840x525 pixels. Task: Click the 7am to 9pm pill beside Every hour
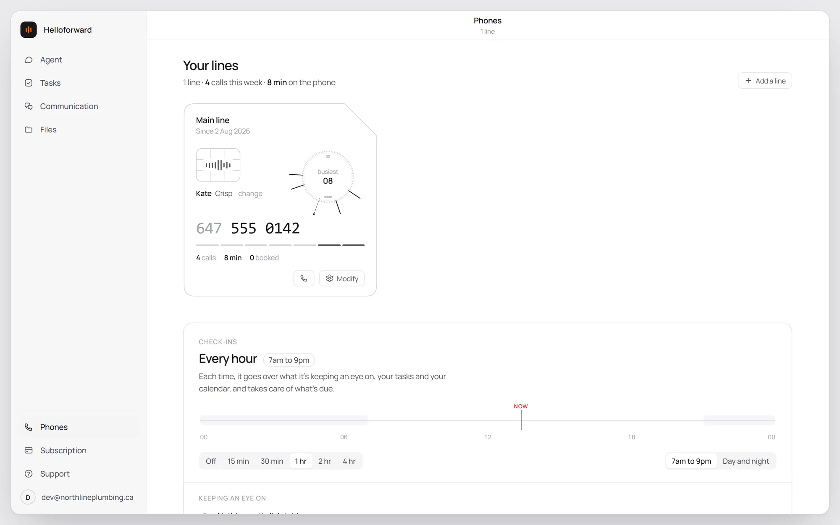point(289,360)
